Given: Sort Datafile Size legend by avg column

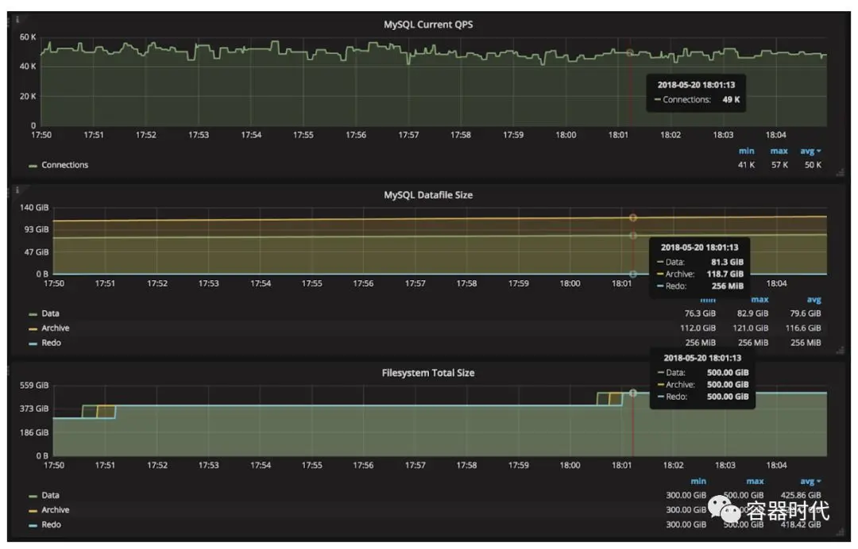Looking at the screenshot, I should 814,300.
